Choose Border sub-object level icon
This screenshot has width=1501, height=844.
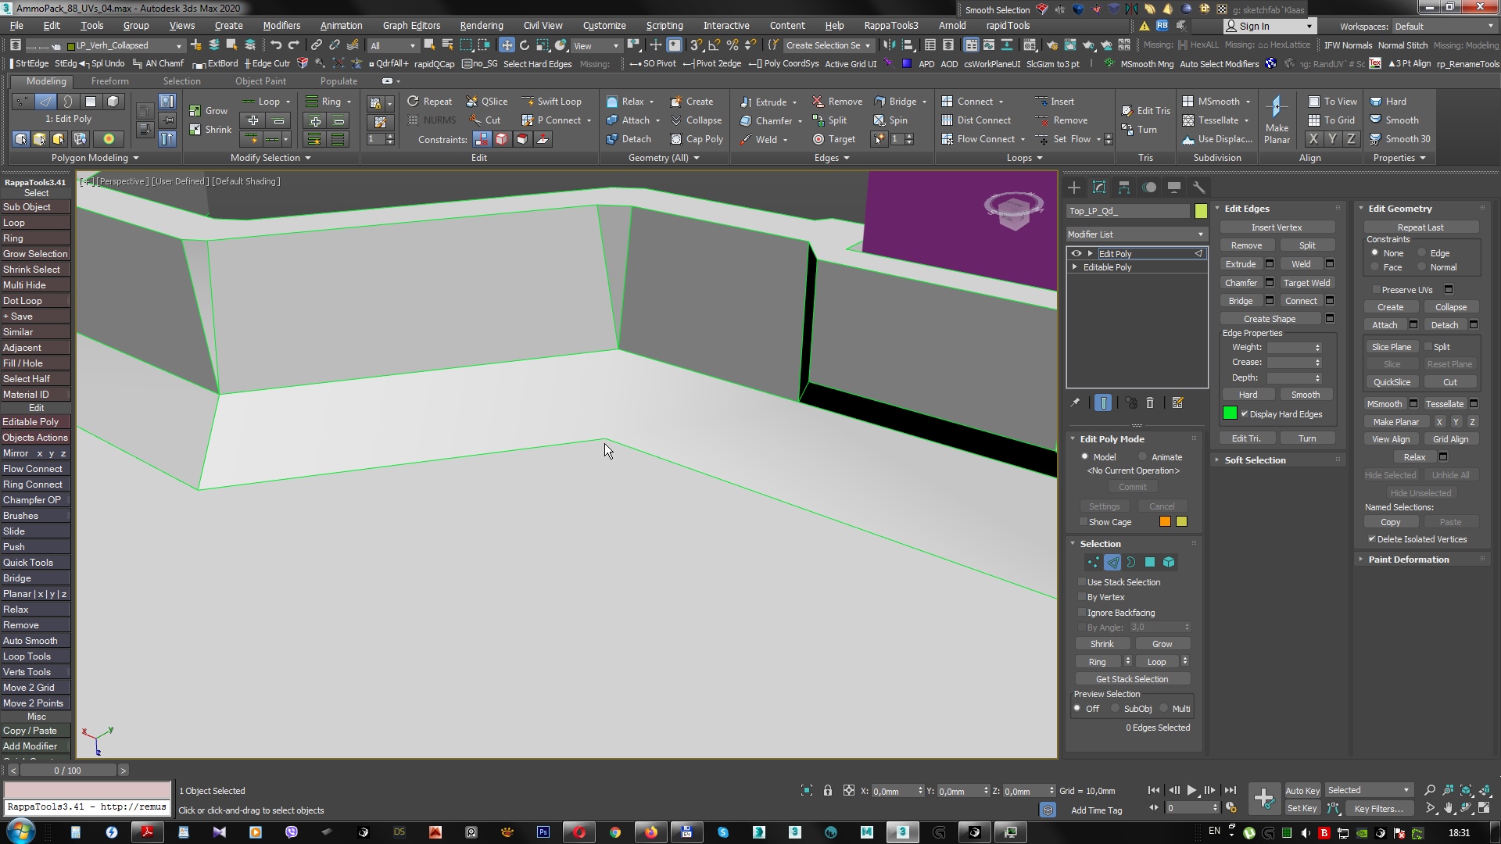1130,562
